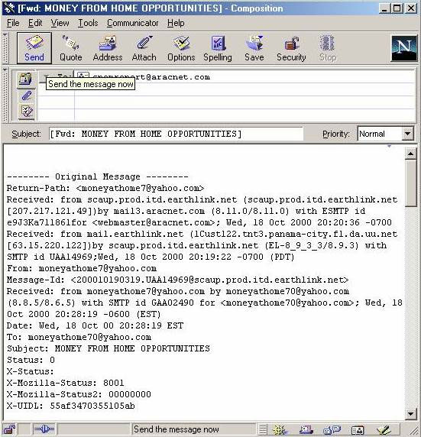Click the status bar padlock security icon
Viewport: 421px width, 437px height.
tap(9, 429)
